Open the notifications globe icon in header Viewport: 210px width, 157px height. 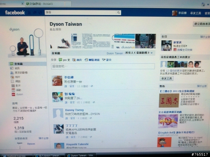[40, 13]
